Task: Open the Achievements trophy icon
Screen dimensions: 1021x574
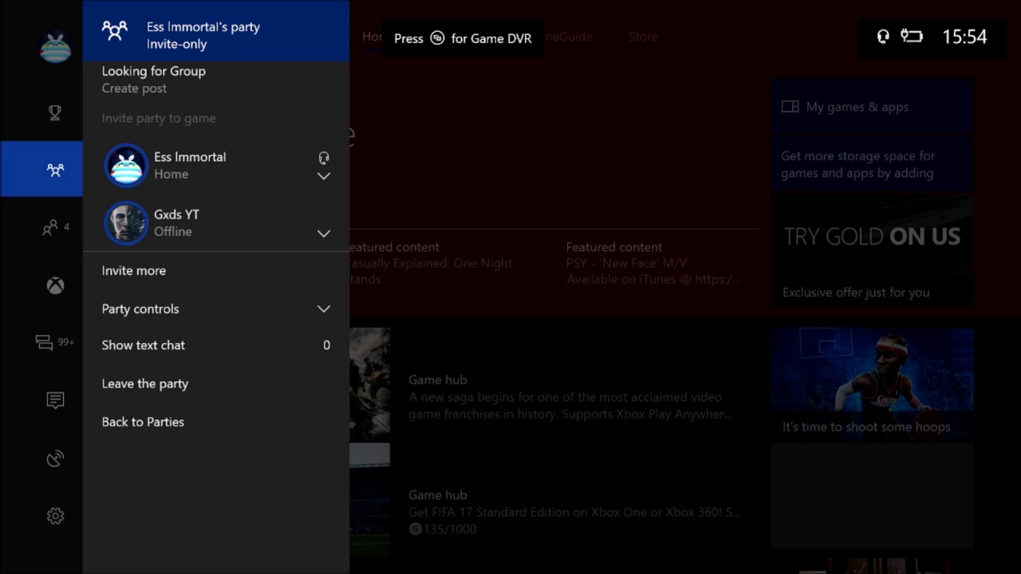Action: 55,113
